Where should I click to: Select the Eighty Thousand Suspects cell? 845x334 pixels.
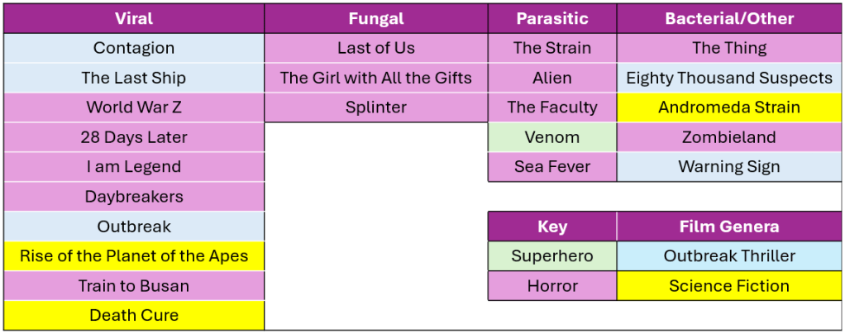[729, 78]
